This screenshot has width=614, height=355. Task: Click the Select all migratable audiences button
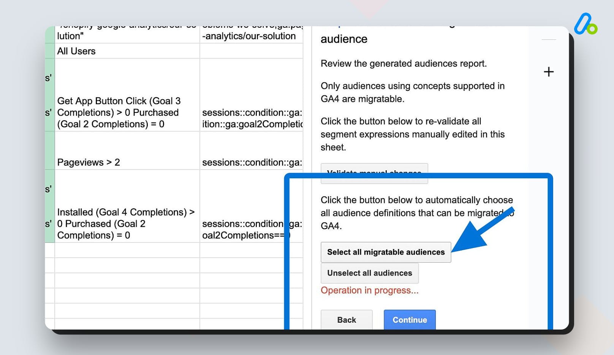pyautogui.click(x=386, y=252)
